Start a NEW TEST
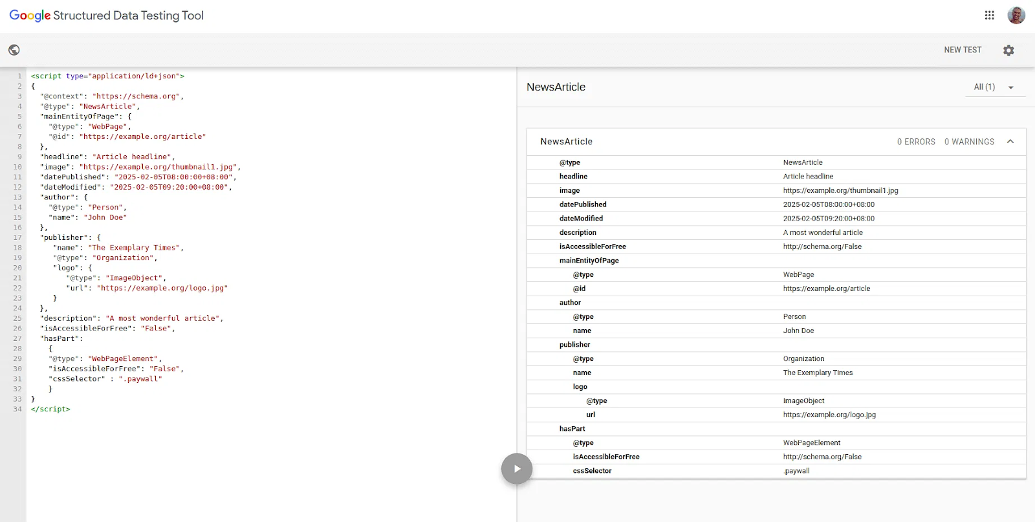Viewport: 1035px width, 522px height. tap(963, 50)
